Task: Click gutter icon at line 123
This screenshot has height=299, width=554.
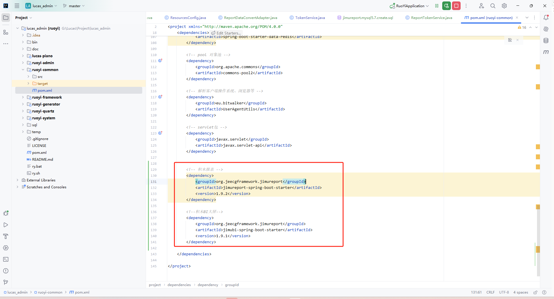Action: [x=160, y=133]
